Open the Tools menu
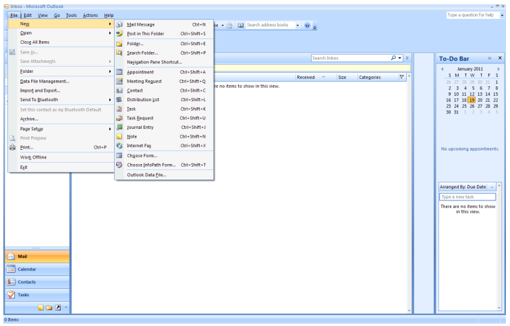Image resolution: width=510 pixels, height=326 pixels. (72, 16)
